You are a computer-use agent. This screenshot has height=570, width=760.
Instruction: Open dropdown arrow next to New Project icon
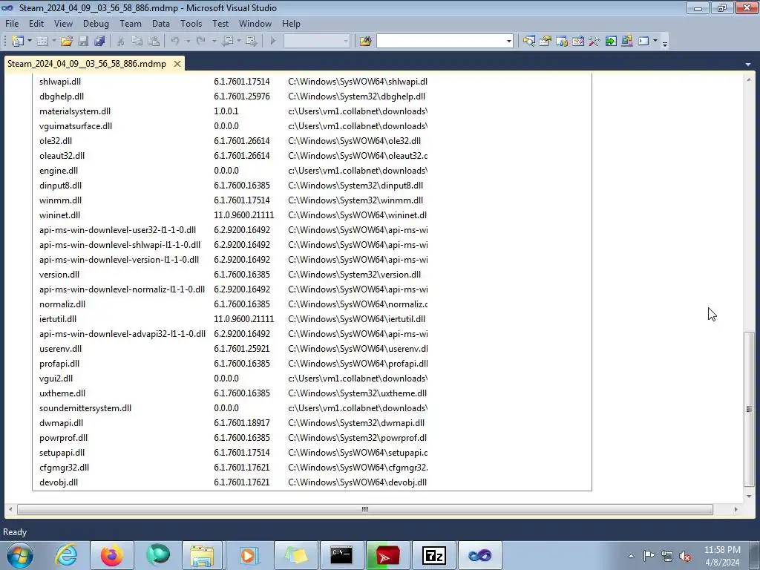tap(30, 42)
